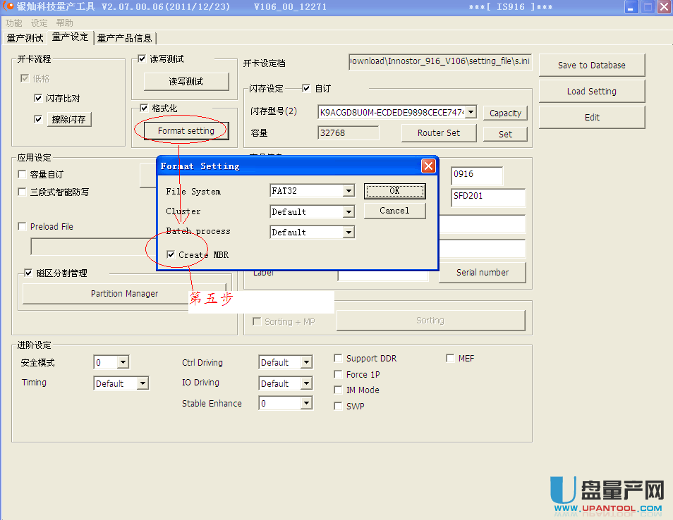Tick the Force 1P checkbox
The height and width of the screenshot is (520, 673).
[x=339, y=375]
